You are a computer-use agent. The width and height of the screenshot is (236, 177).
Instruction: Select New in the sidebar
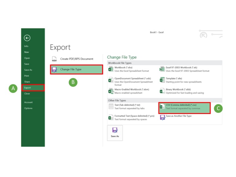click(27, 52)
